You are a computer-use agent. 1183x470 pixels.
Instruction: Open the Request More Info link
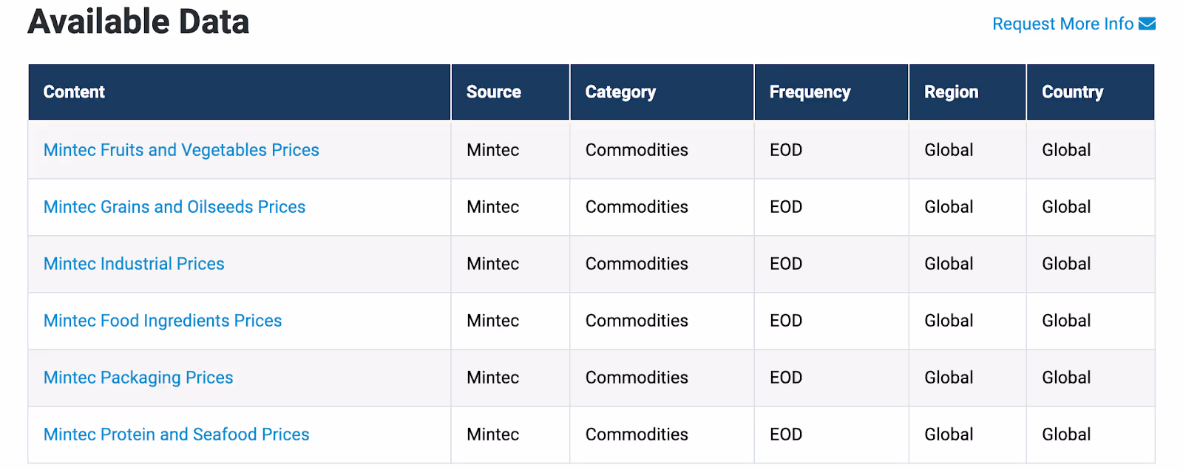coord(1074,24)
